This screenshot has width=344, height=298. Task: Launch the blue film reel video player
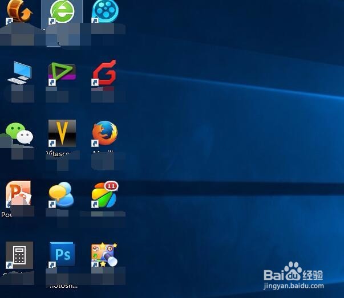pyautogui.click(x=105, y=11)
